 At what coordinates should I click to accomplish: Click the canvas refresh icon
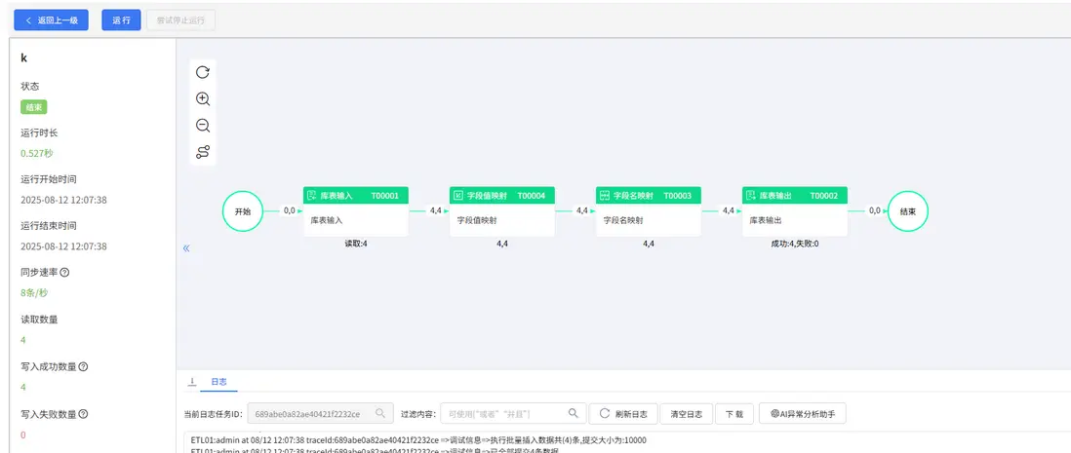pos(203,72)
